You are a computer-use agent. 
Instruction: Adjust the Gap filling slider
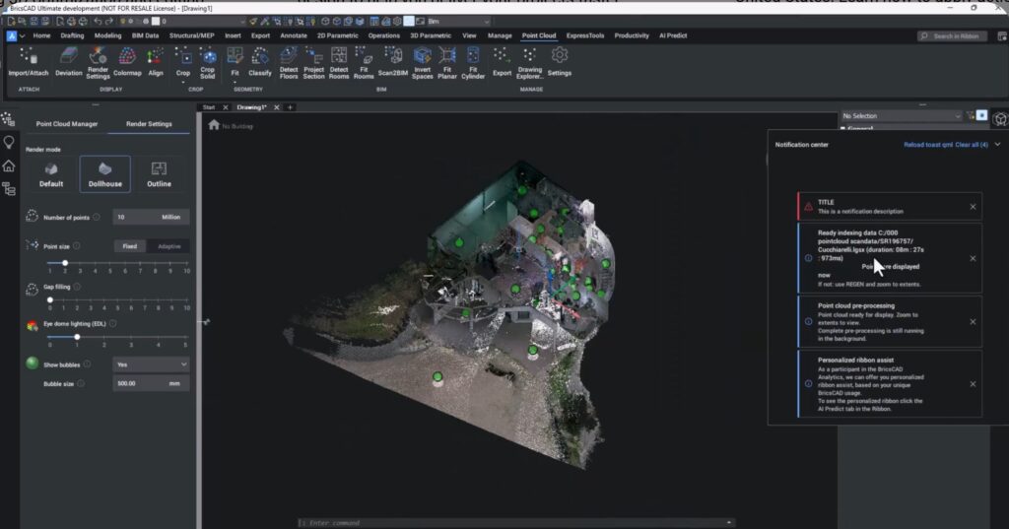[117, 299]
